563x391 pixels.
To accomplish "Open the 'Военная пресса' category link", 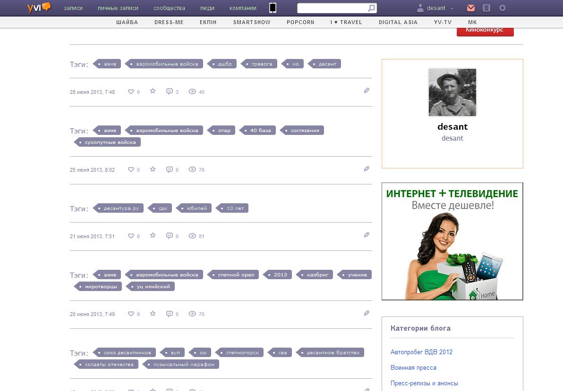I will 413,367.
